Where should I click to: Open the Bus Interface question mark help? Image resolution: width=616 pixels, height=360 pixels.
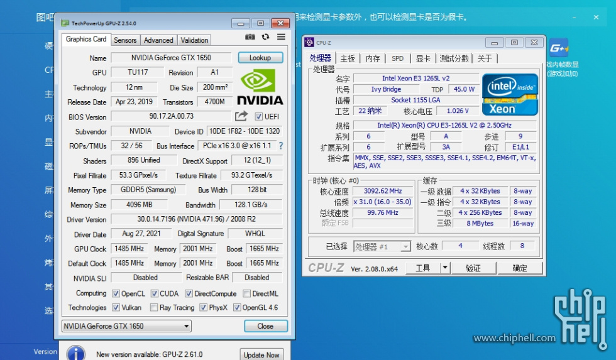click(x=281, y=146)
